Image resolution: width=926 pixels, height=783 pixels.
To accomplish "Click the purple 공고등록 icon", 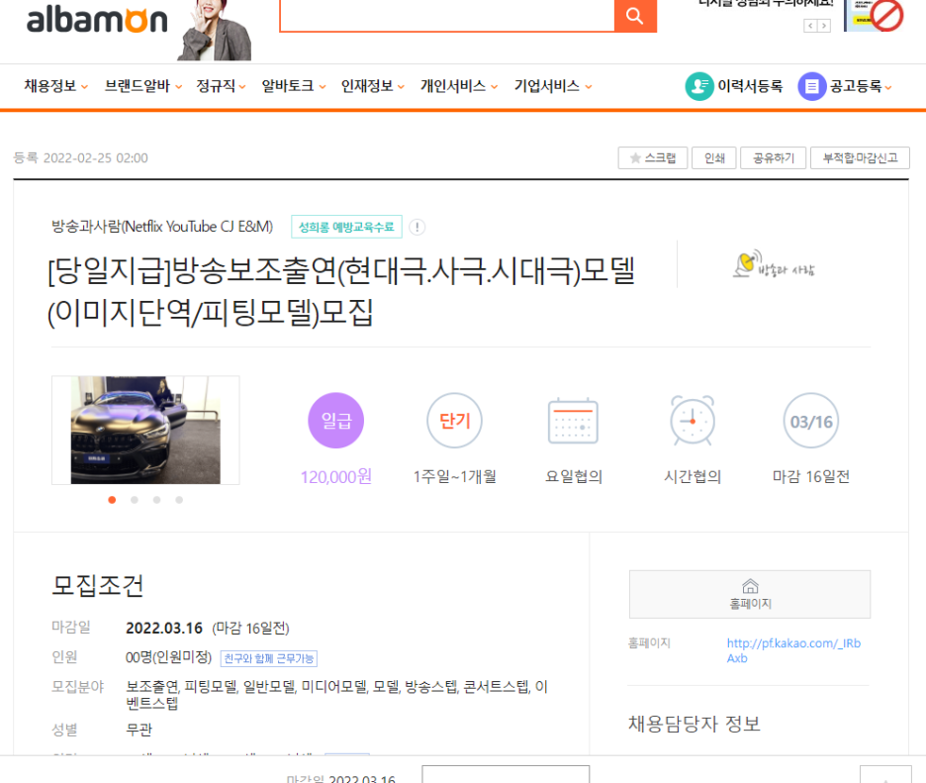I will [812, 86].
